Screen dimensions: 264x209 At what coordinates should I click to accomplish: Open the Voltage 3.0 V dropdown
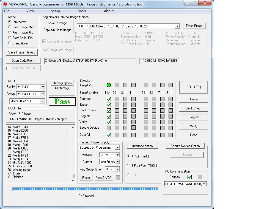(117, 155)
